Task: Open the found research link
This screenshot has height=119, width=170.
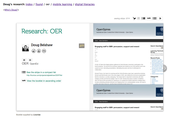Action: (x=39, y=4)
